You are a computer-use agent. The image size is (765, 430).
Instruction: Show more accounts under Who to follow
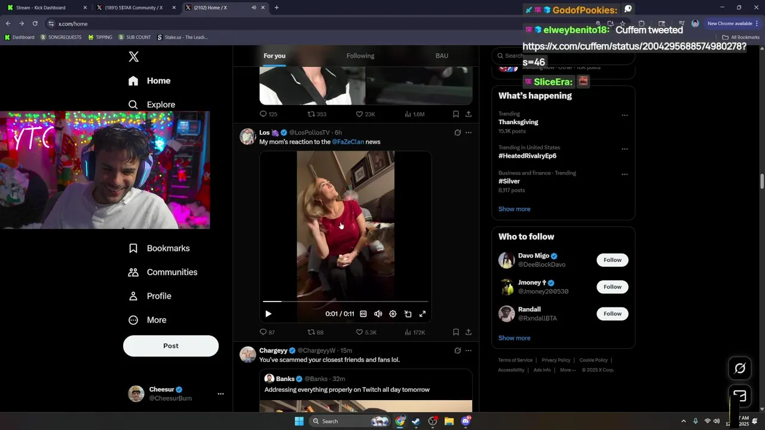click(514, 338)
